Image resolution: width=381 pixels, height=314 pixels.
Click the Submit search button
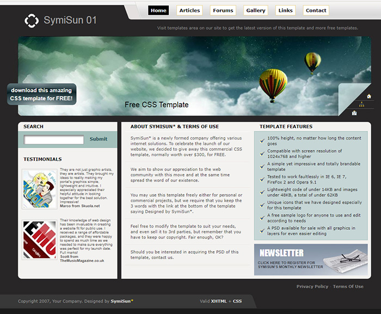[99, 139]
